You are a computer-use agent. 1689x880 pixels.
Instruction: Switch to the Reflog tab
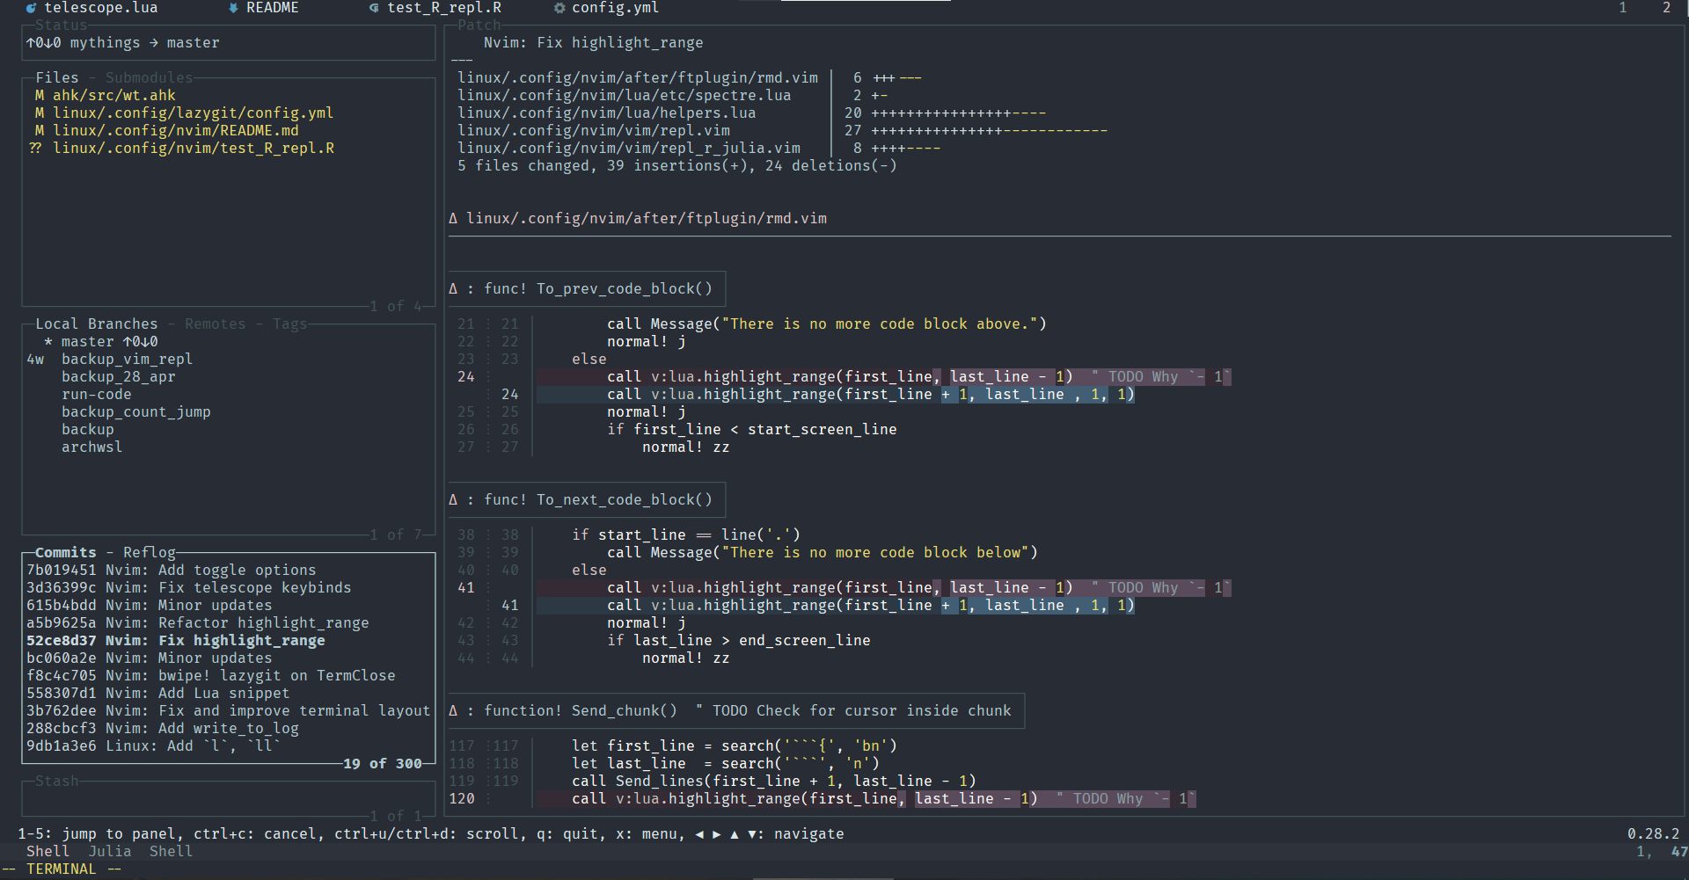[150, 552]
